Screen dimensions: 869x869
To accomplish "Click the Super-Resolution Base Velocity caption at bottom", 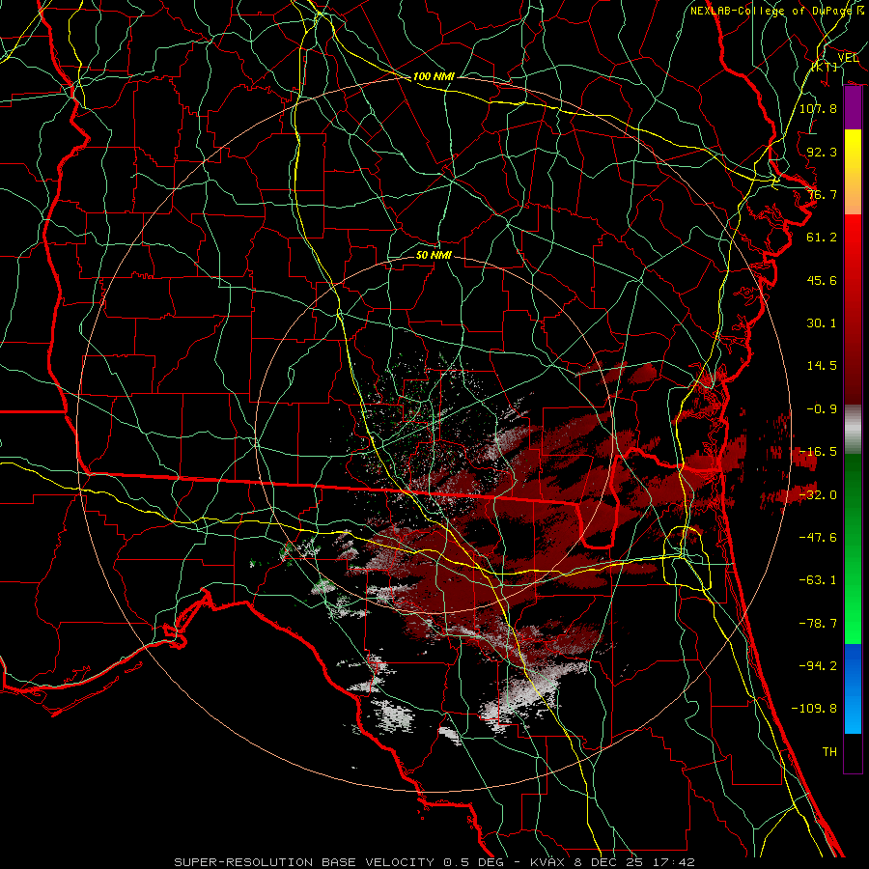I will [x=434, y=862].
